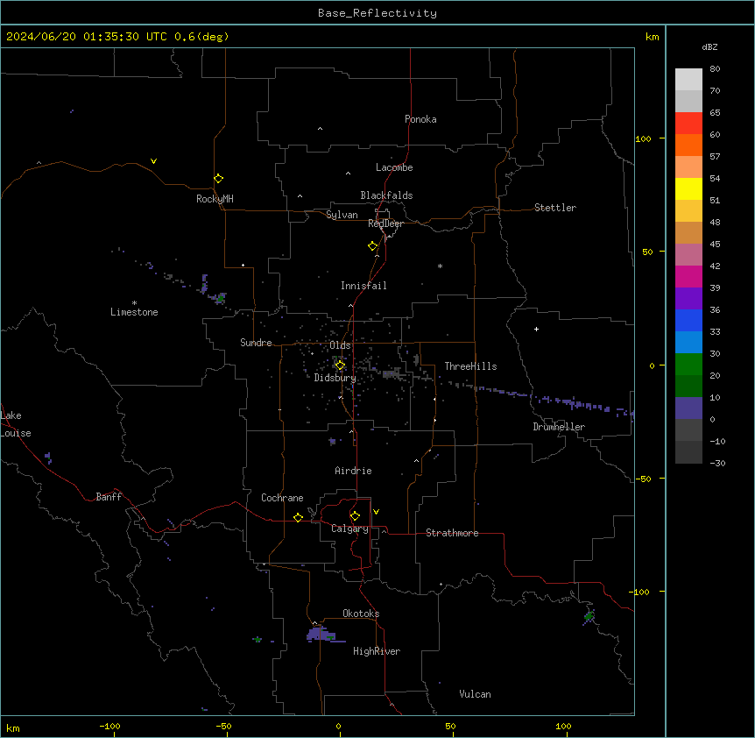The image size is (755, 738).
Task: Click the Lacombe city label
Action: (394, 167)
